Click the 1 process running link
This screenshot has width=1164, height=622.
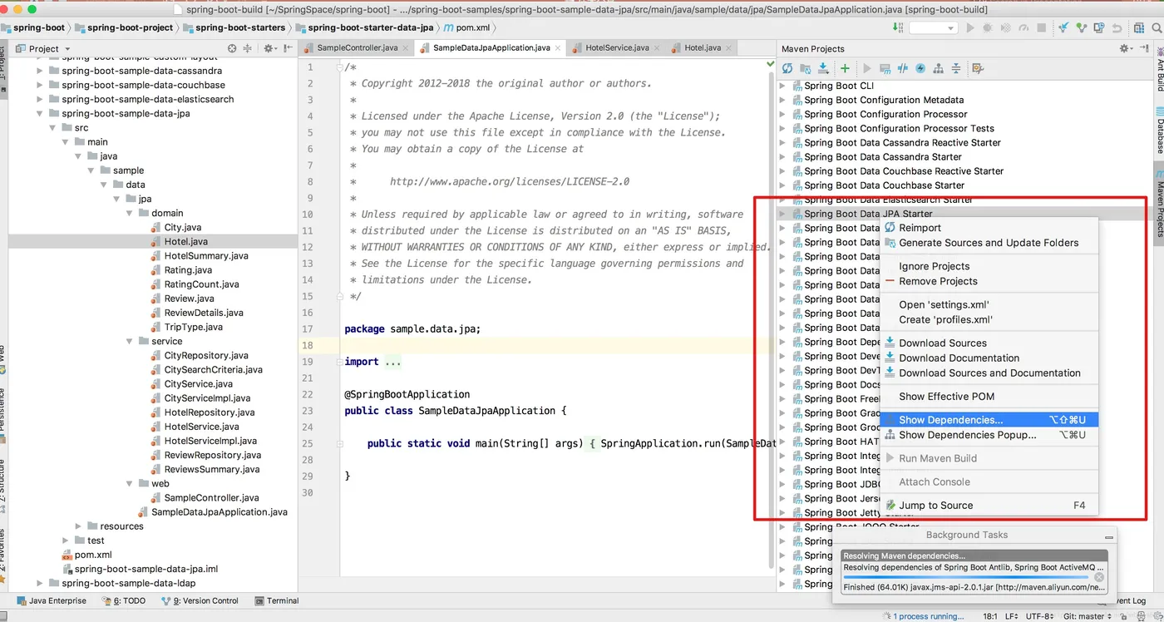point(928,616)
